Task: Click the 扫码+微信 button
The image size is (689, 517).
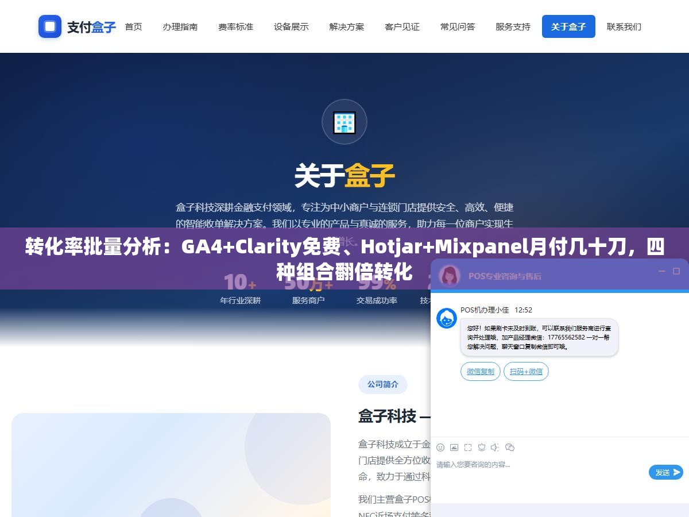Action: 526,372
